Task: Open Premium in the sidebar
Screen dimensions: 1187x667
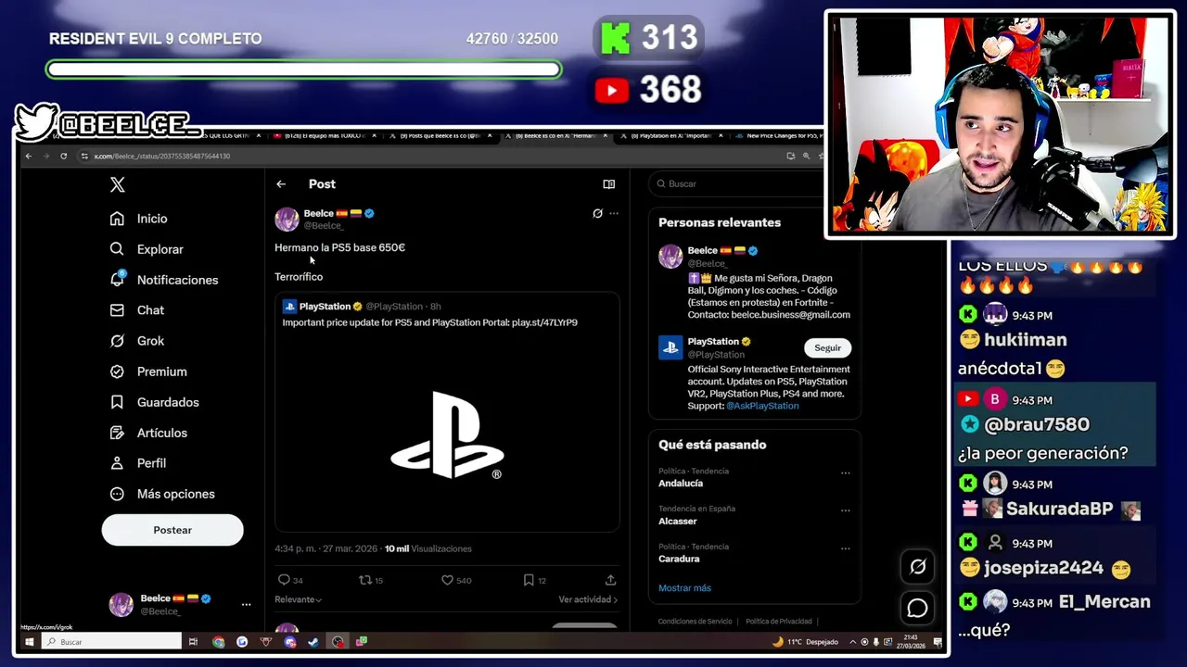Action: [x=148, y=371]
